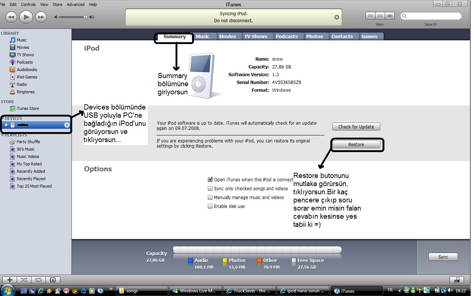The image size is (474, 296).
Task: Click the Restore button
Action: pyautogui.click(x=356, y=145)
